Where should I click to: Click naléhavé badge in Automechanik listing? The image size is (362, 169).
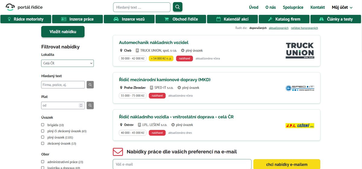(x=185, y=58)
